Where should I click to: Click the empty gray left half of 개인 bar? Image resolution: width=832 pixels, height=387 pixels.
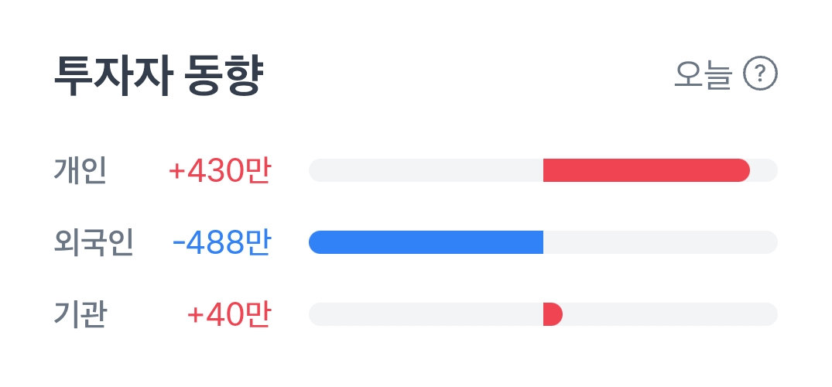tap(426, 170)
